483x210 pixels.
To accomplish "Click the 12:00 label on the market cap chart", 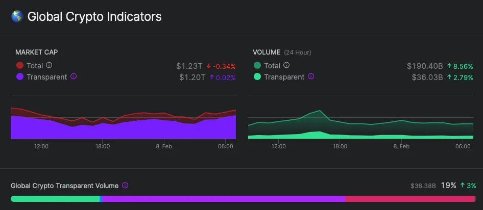I will (x=41, y=146).
